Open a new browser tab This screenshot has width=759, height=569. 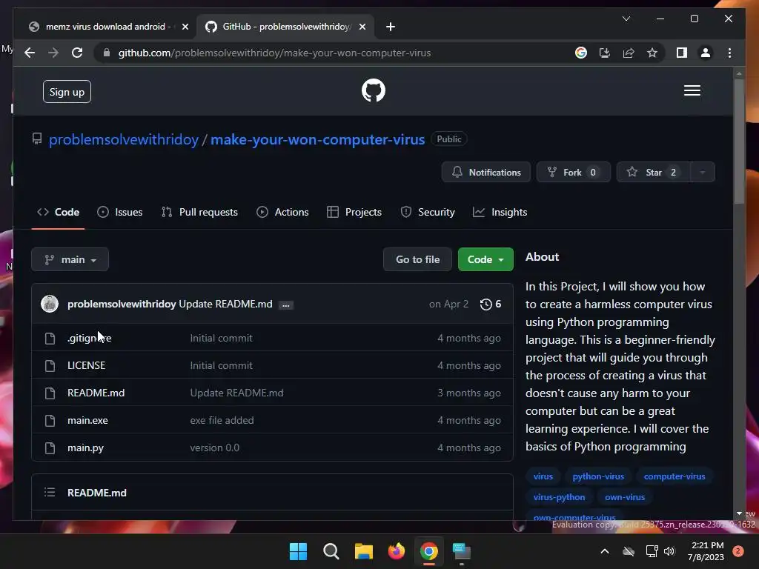point(390,27)
